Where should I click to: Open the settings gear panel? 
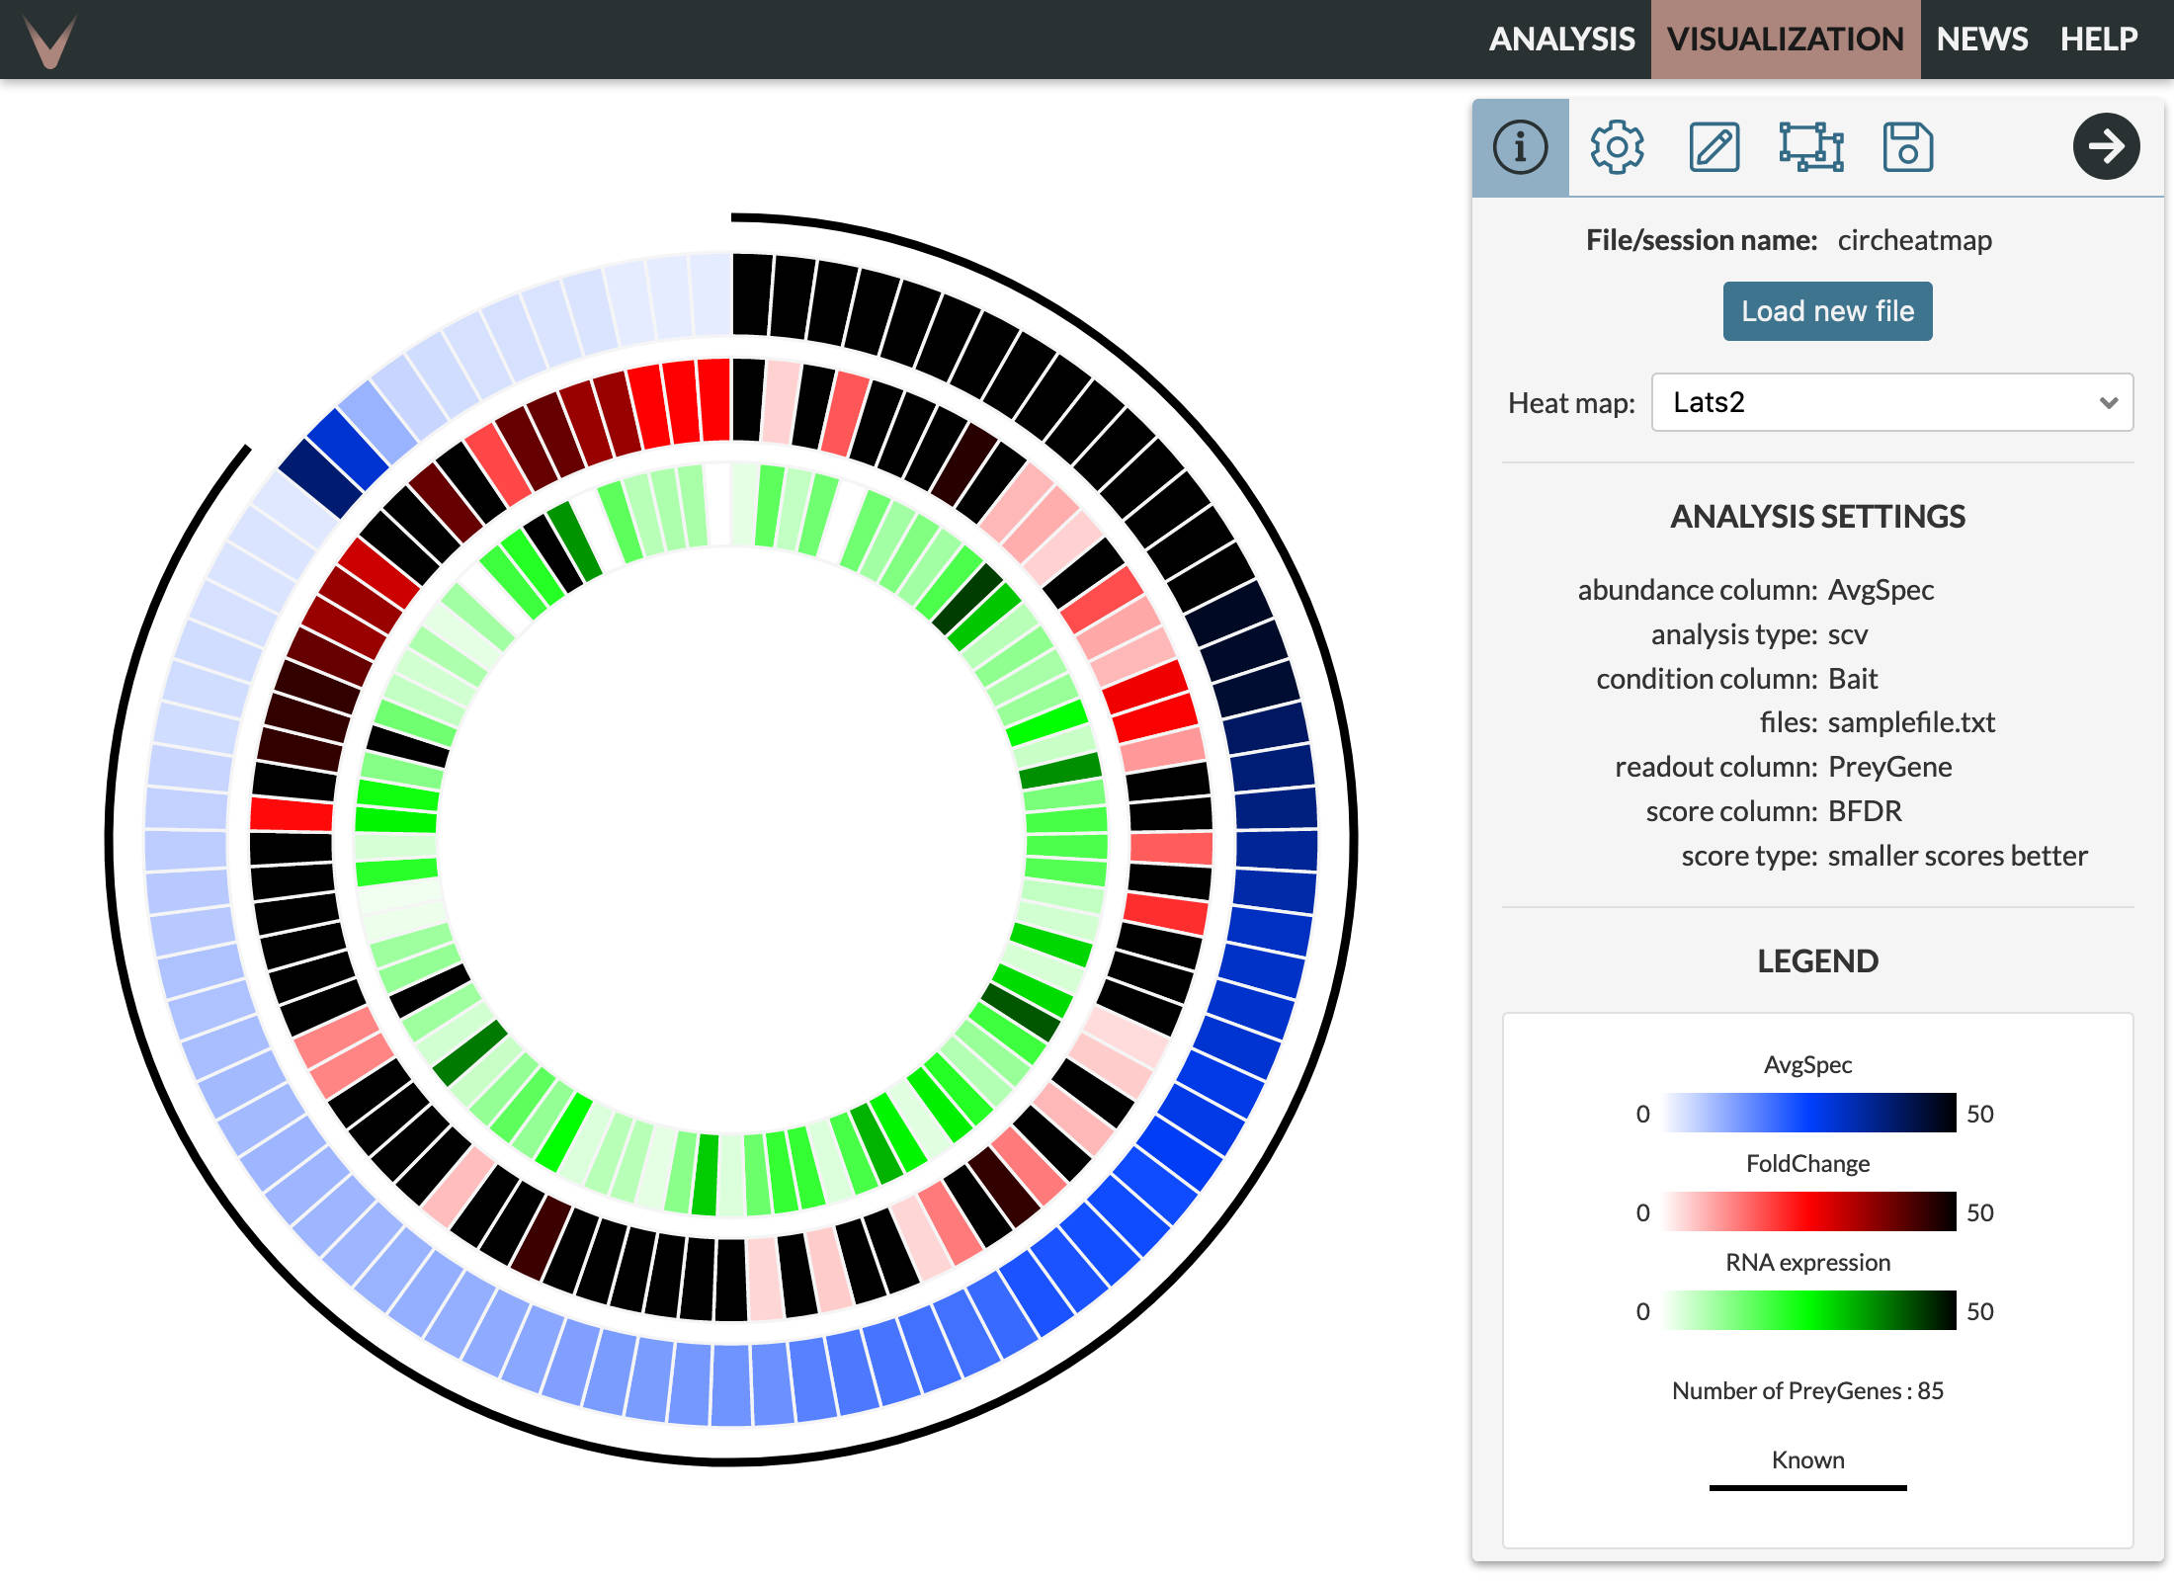1617,147
